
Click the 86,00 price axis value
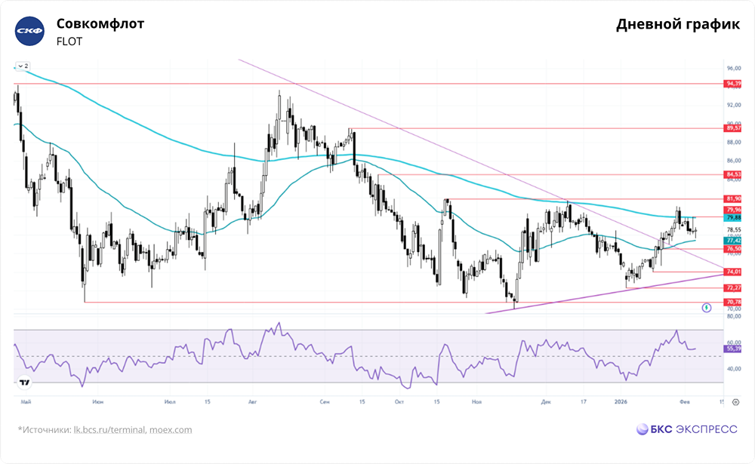tap(734, 160)
